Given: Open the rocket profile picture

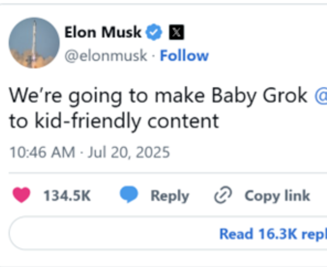Looking at the screenshot, I should click(x=34, y=43).
